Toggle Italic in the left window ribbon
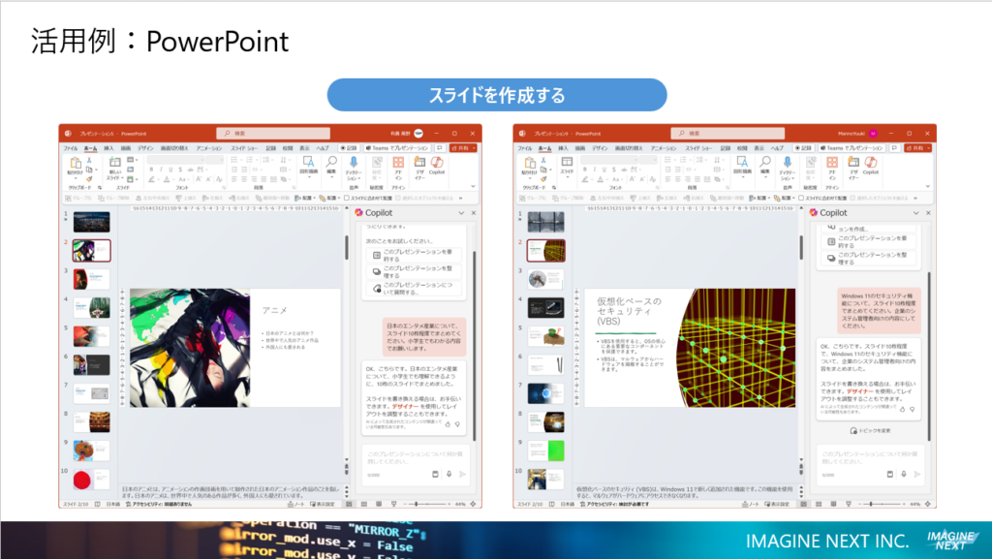This screenshot has width=992, height=559. pos(161,170)
